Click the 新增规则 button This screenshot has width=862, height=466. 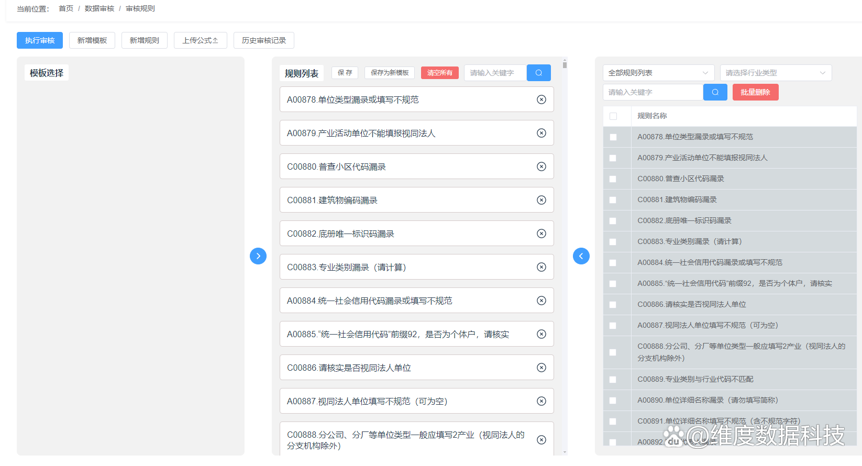click(145, 40)
